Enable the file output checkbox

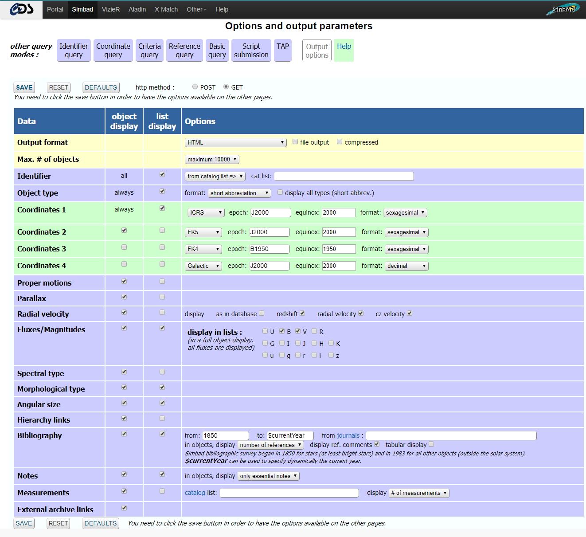[x=295, y=142]
